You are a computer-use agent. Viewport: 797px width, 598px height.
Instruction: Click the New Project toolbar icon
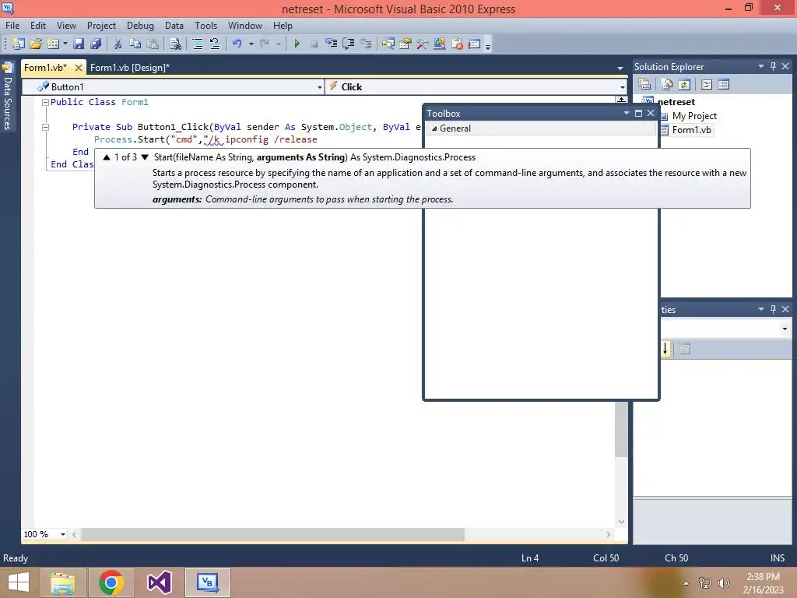coord(19,44)
